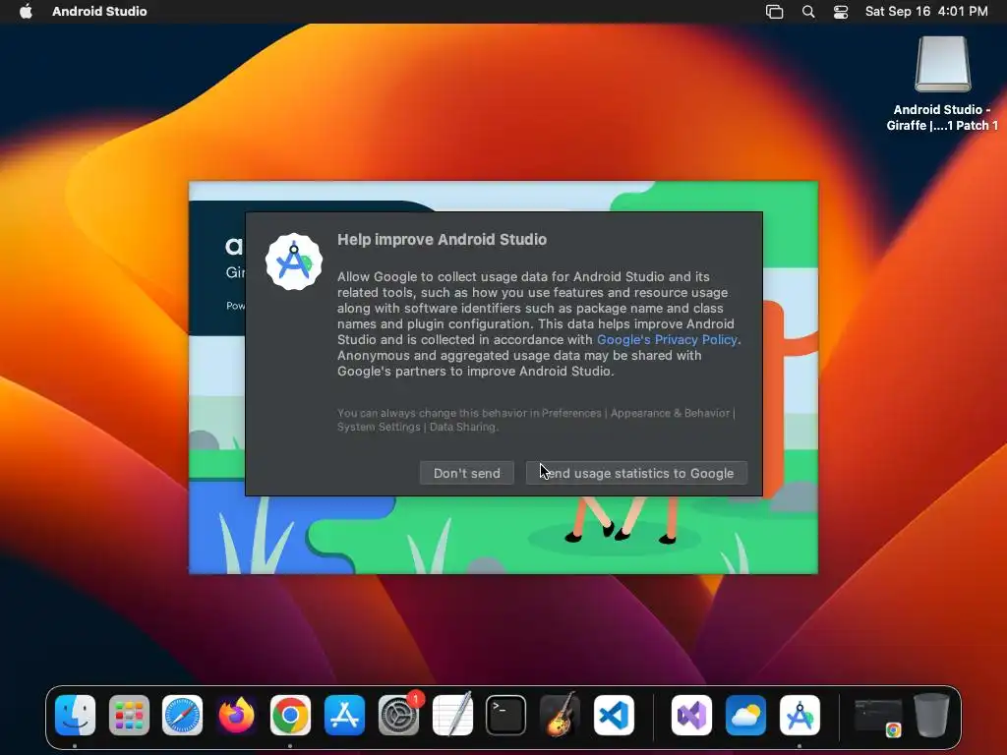The height and width of the screenshot is (755, 1007).
Task: Launch Terminal from the Dock
Action: tap(506, 716)
